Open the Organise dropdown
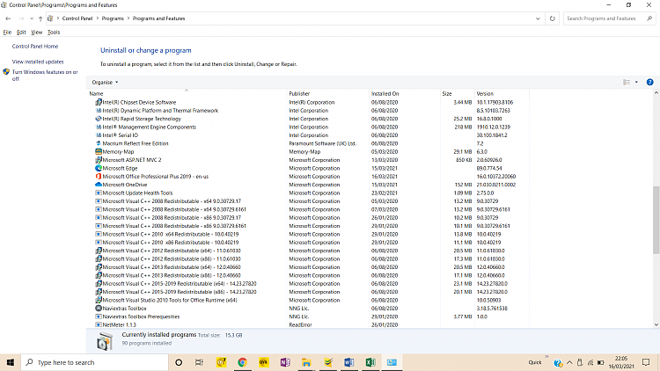 105,82
